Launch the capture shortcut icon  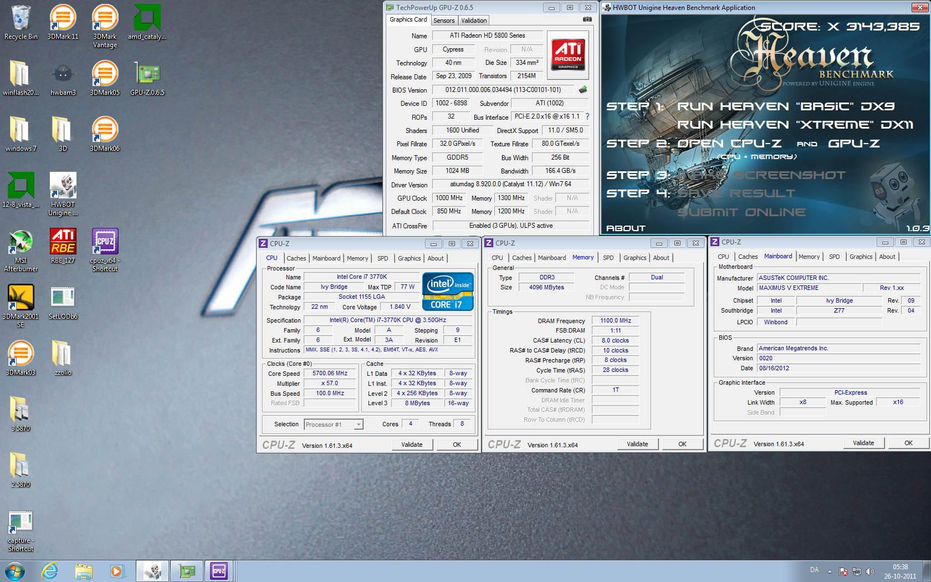click(x=21, y=531)
